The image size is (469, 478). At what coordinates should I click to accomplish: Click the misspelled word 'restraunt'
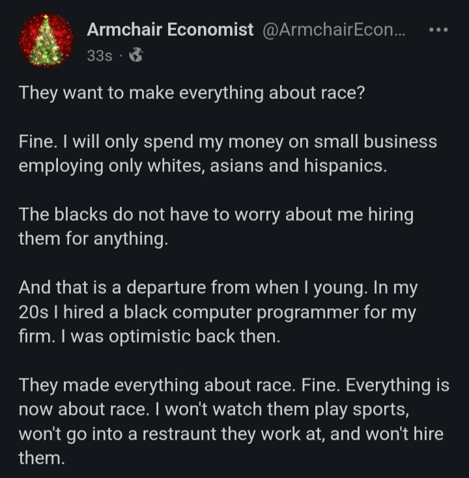point(179,434)
